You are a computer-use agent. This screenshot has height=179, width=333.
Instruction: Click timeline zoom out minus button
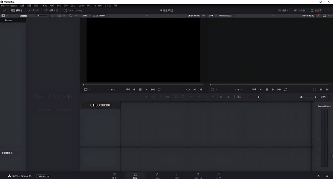[246, 97]
